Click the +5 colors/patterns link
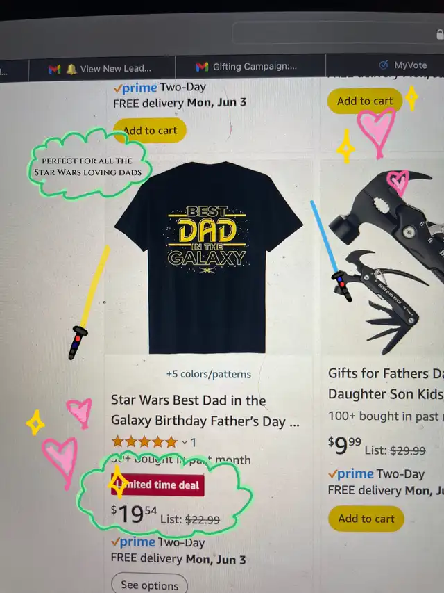 pos(208,374)
